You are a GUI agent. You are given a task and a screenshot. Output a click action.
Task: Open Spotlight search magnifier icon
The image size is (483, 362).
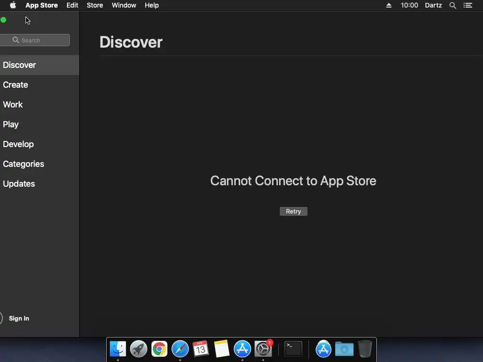pos(452,5)
